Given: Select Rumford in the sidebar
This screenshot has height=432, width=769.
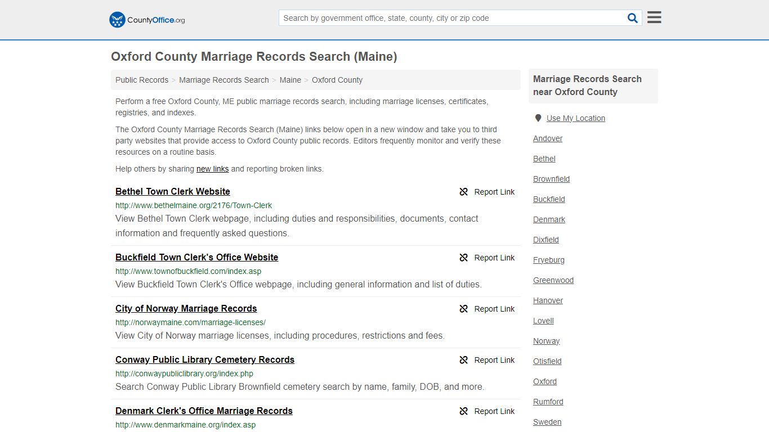Looking at the screenshot, I should click(548, 402).
